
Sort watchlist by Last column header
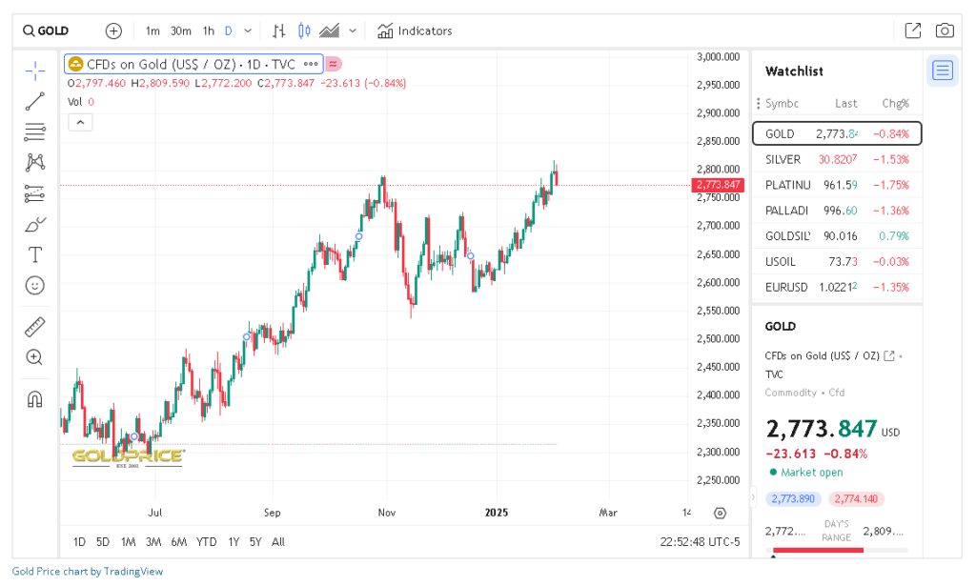pyautogui.click(x=846, y=103)
